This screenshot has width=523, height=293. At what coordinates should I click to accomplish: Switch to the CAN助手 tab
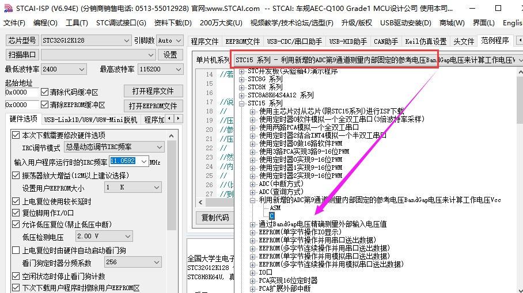(386, 41)
